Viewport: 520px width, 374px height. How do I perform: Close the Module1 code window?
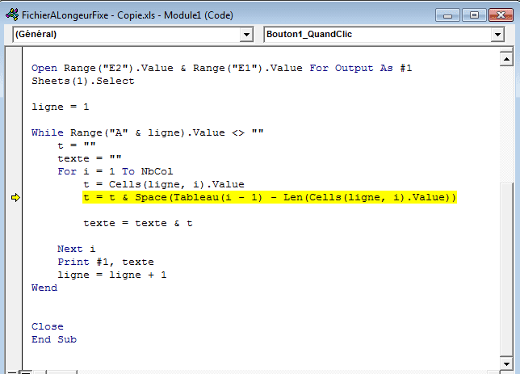[x=501, y=15]
